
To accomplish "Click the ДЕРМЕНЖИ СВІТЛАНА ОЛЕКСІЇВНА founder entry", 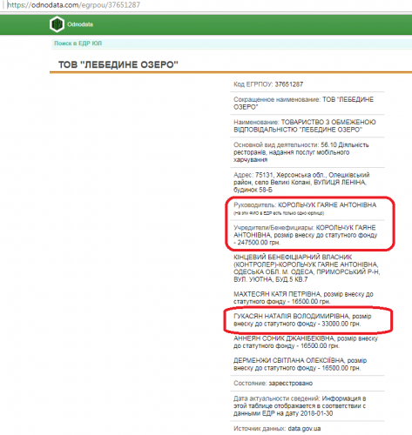I will pyautogui.click(x=301, y=365).
